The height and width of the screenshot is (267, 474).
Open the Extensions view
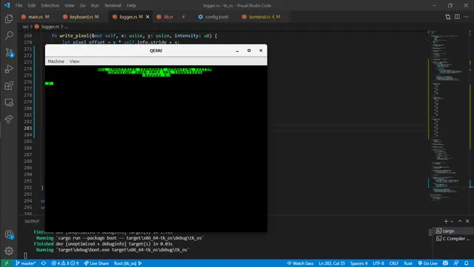coord(9,86)
